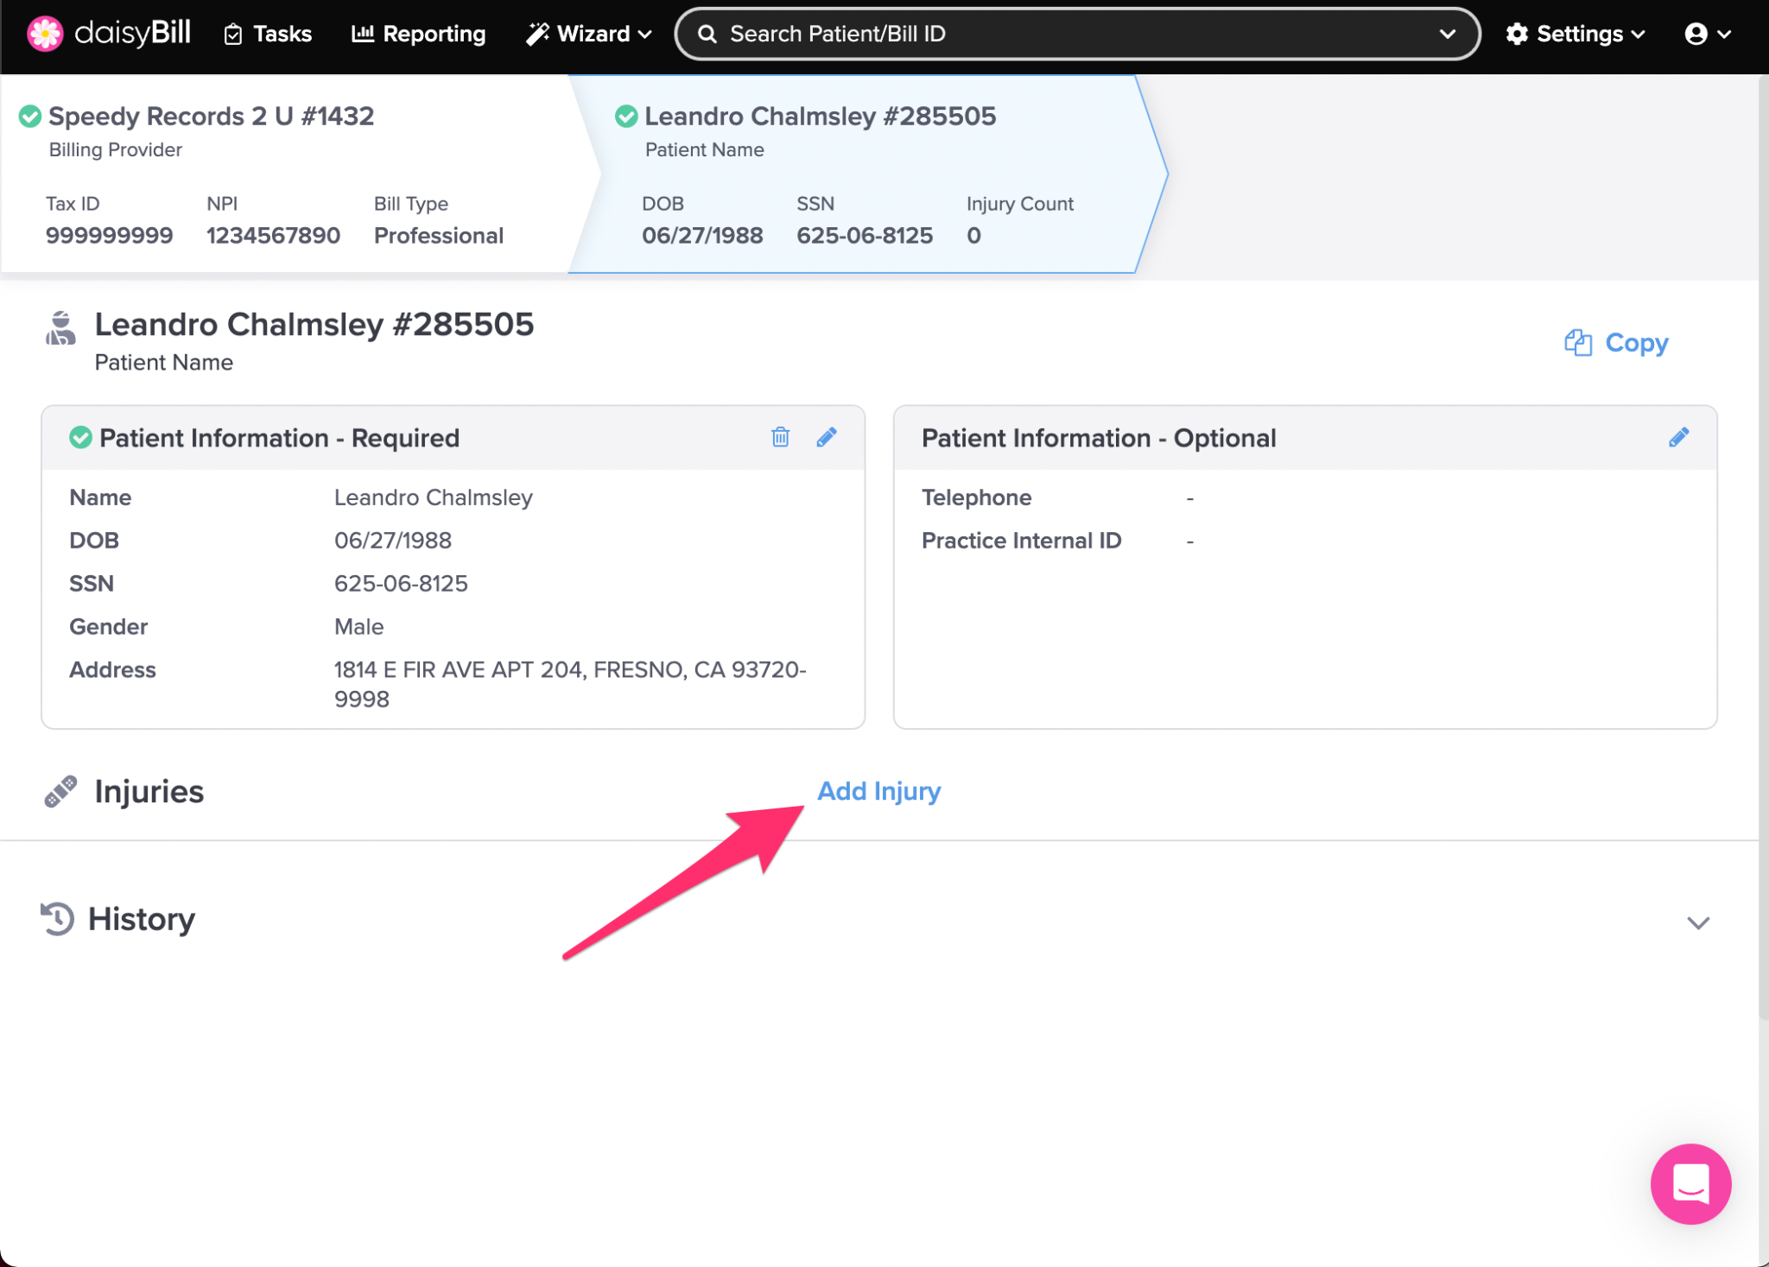Click the Add Injury link
This screenshot has height=1267, width=1769.
878,791
